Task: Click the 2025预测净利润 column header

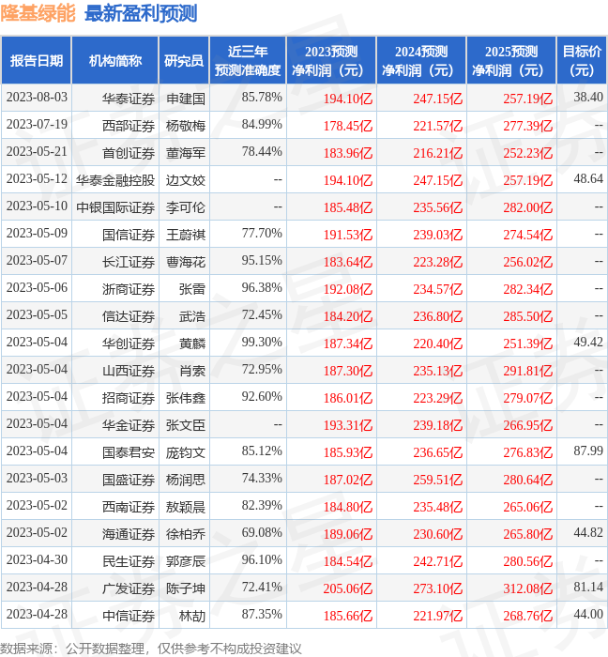Action: [x=511, y=61]
